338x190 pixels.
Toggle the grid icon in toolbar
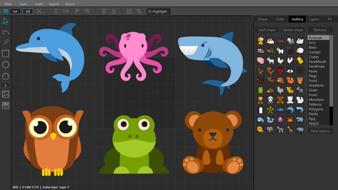click(x=5, y=11)
